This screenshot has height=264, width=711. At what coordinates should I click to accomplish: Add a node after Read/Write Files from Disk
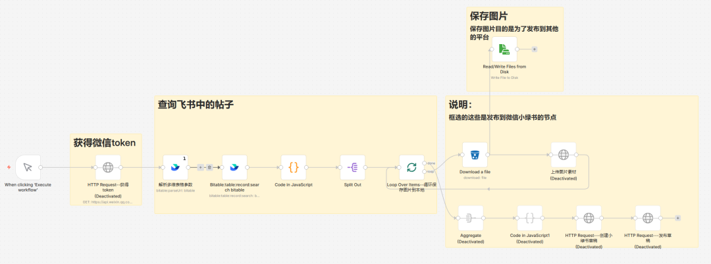[535, 49]
